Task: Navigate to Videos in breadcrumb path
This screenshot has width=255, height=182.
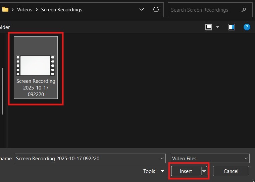Action: coord(25,10)
